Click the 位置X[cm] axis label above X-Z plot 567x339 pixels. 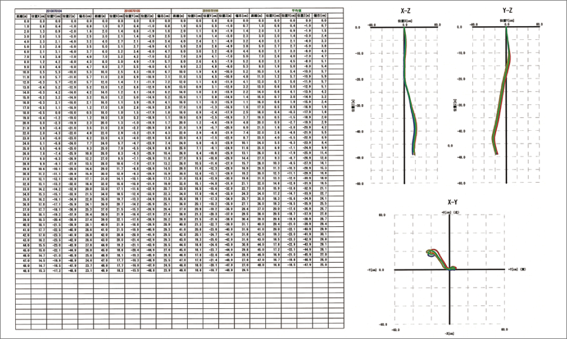[x=404, y=21]
